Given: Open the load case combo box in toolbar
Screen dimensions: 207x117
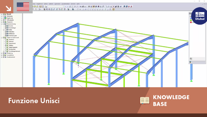Looking at the screenshot, I should pyautogui.click(x=56, y=7).
